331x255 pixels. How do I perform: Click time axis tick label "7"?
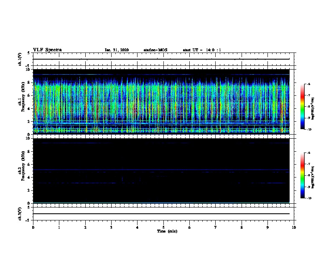(216, 227)
